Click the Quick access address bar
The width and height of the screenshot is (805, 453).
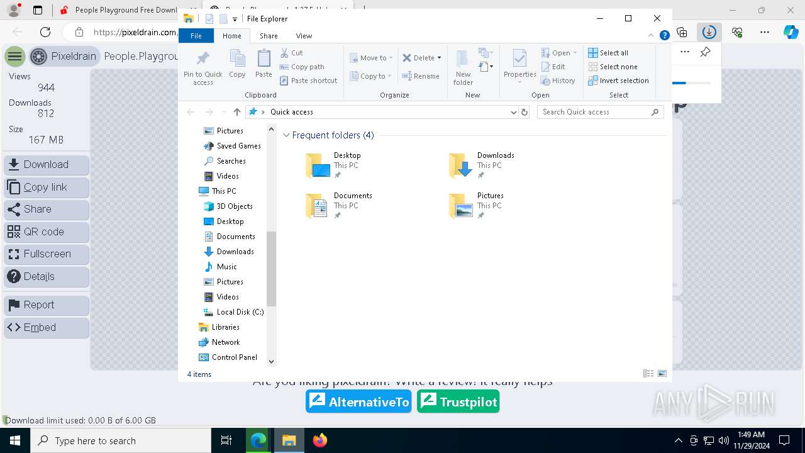click(x=382, y=112)
